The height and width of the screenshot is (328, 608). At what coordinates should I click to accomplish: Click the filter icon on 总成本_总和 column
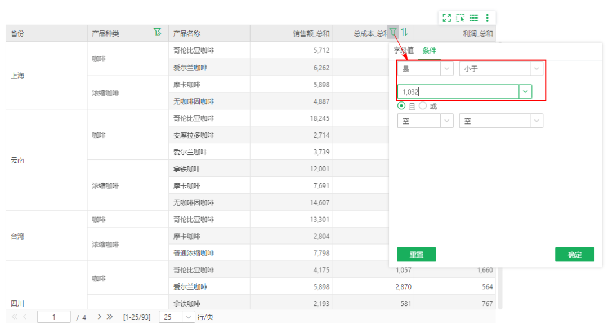[x=393, y=33]
